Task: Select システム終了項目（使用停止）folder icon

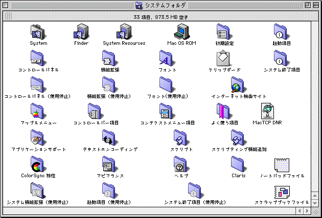Action: 196,190
